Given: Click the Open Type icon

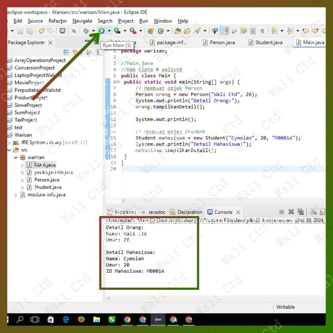Looking at the screenshot, I should click(177, 31).
